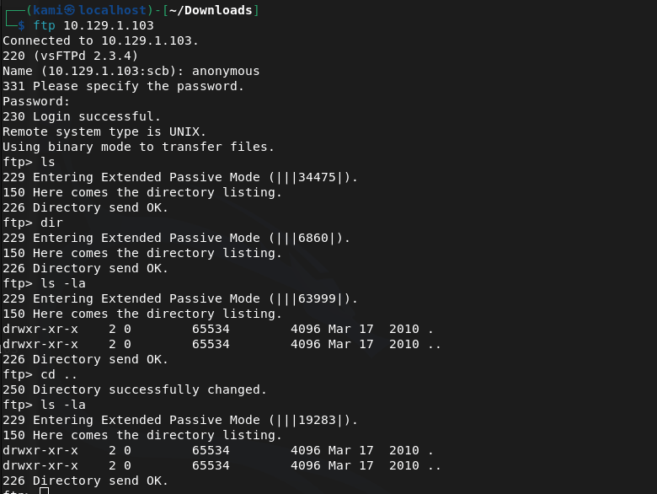Screen dimensions: 657x494
Task: Click the 'ftp> dir' command line
Action: coord(33,223)
